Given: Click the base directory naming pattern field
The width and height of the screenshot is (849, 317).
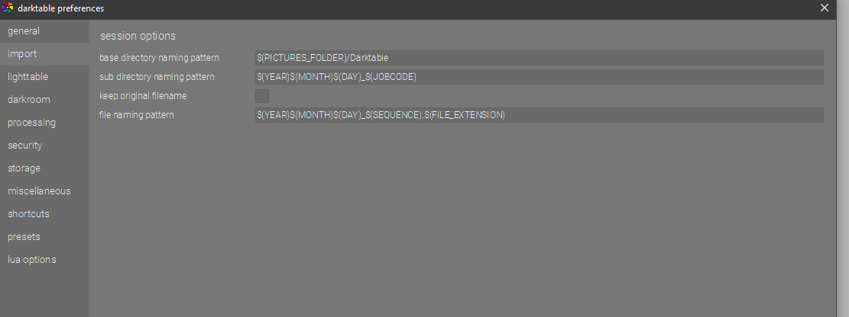Looking at the screenshot, I should tap(539, 58).
